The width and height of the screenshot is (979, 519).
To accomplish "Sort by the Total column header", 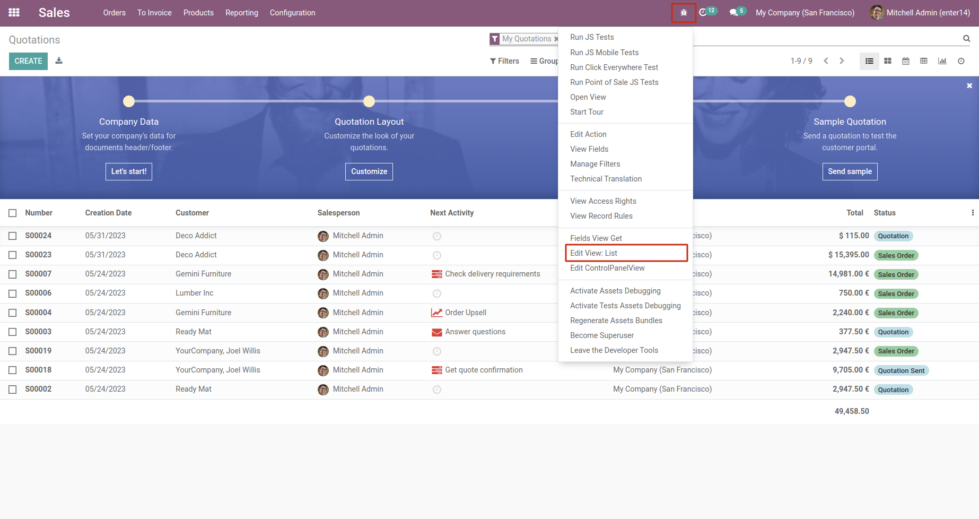I will [855, 213].
